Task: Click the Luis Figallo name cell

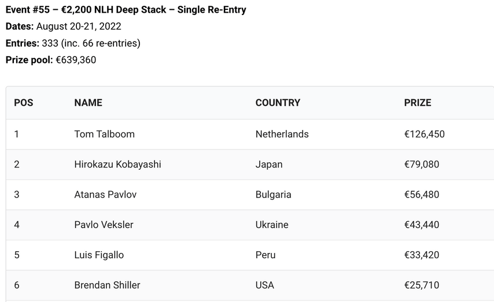Action: click(x=99, y=255)
